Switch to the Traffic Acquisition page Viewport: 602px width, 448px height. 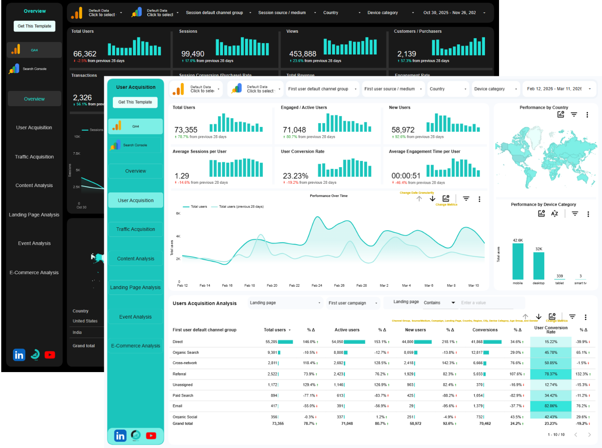point(135,229)
